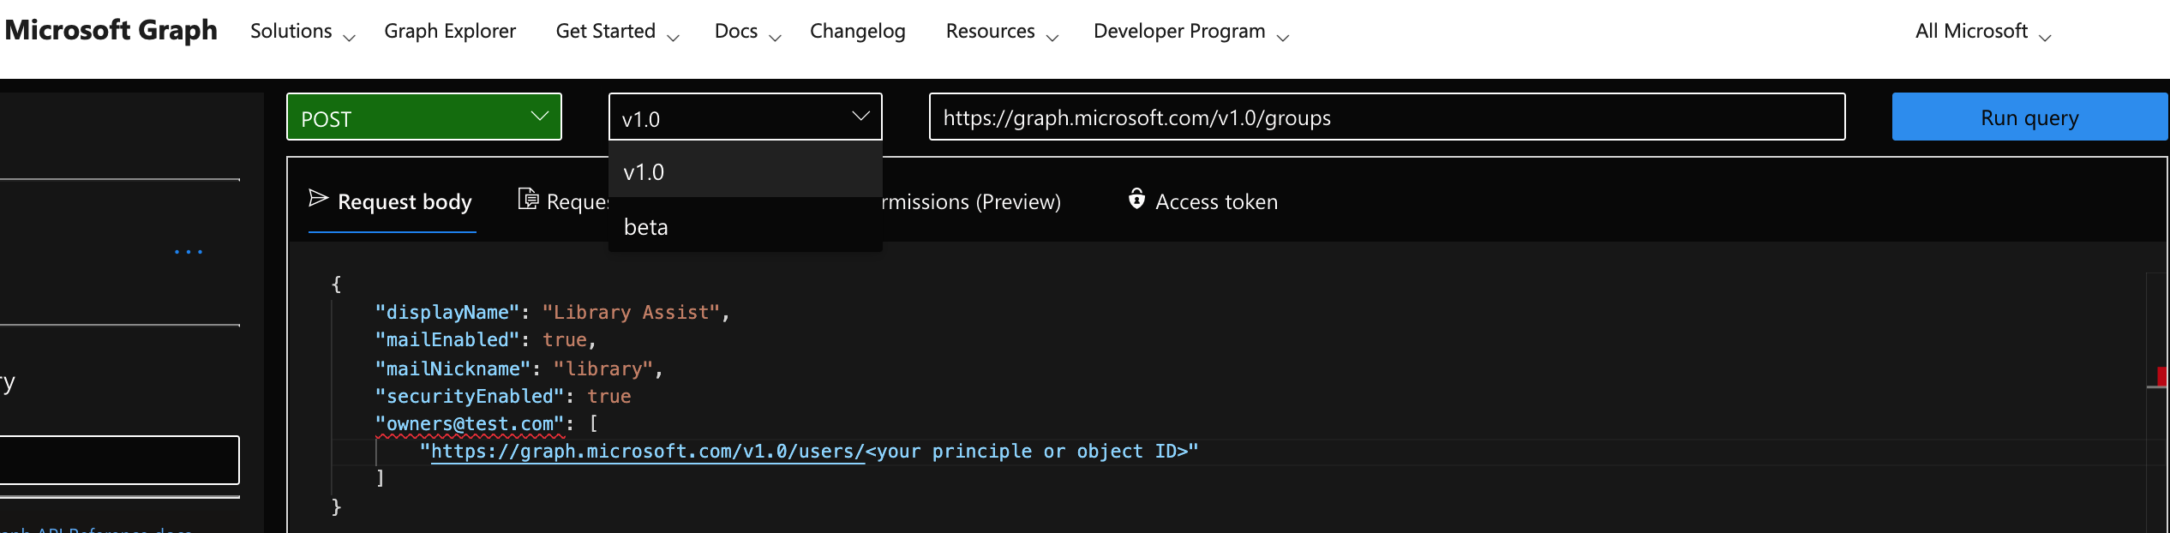Expand the All Microsoft menu
2170x533 pixels.
(1981, 32)
